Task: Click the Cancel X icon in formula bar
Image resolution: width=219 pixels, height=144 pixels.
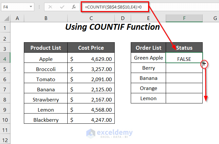Action: (50, 6)
